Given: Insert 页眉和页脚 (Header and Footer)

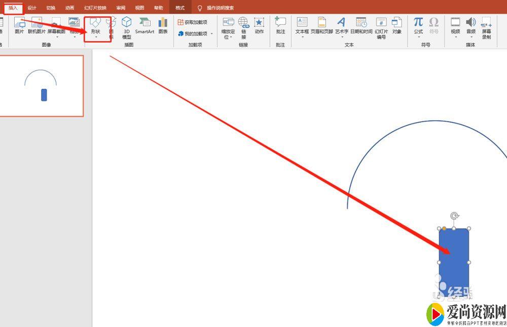Looking at the screenshot, I should (322, 25).
